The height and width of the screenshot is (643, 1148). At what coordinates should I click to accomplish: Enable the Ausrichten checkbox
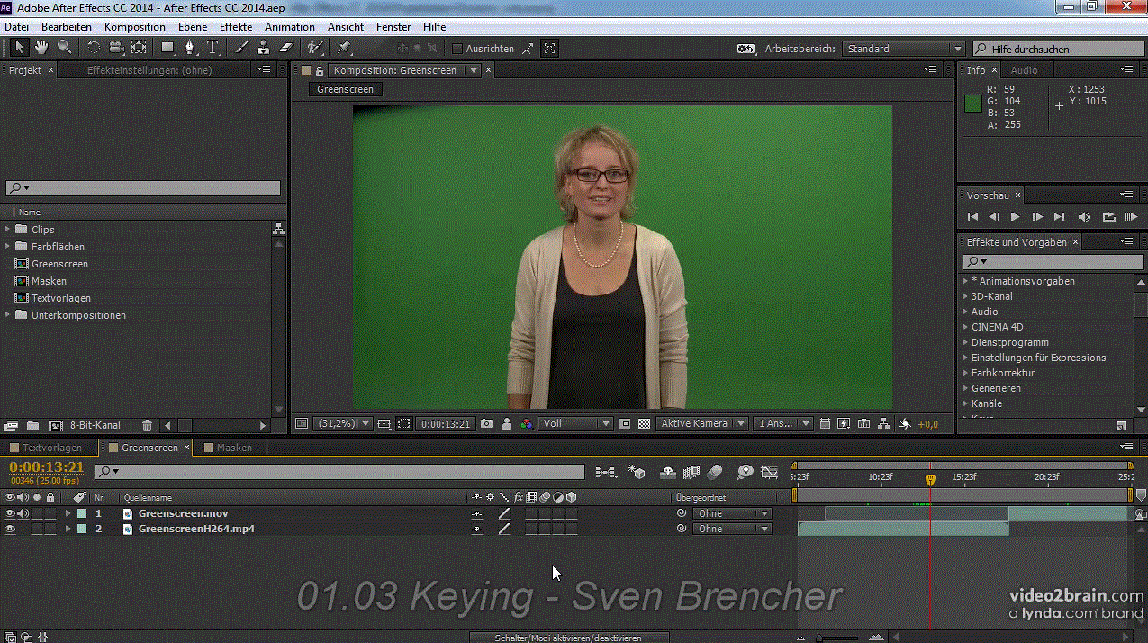(x=457, y=49)
